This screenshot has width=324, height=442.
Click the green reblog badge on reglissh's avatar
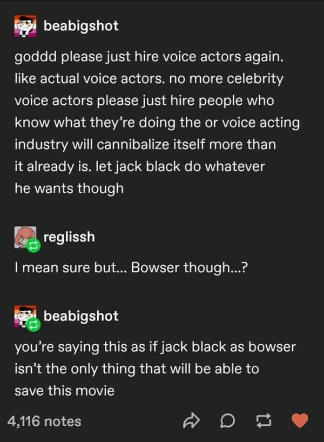point(33,245)
